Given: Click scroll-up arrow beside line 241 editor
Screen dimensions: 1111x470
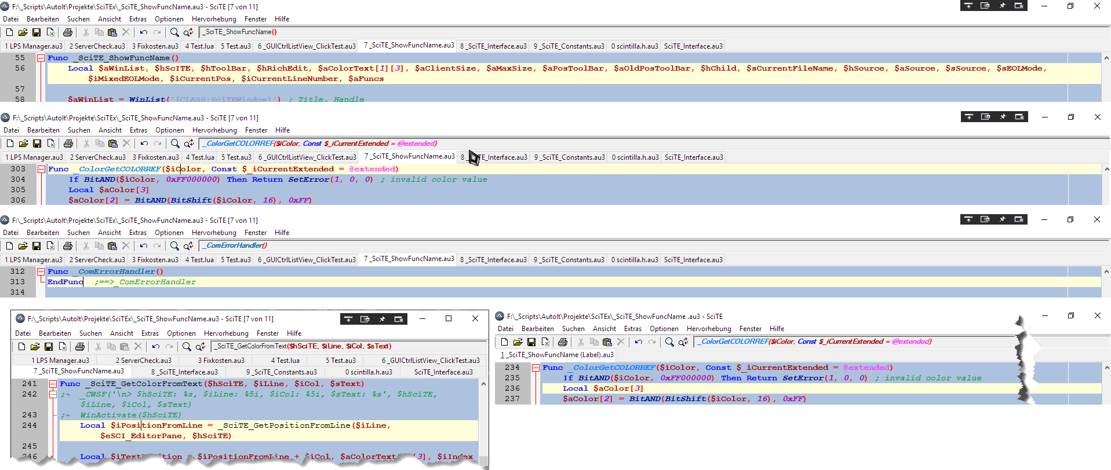Looking at the screenshot, I should click(x=483, y=384).
